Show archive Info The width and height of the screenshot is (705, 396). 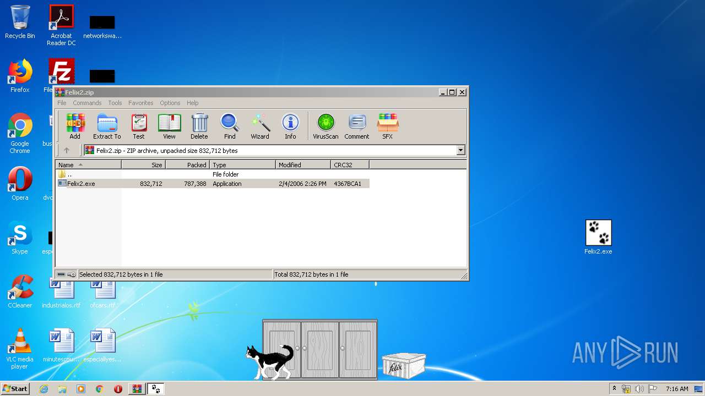coord(290,127)
